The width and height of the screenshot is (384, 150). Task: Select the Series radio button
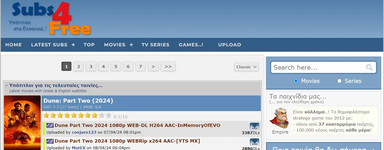pyautogui.click(x=339, y=81)
